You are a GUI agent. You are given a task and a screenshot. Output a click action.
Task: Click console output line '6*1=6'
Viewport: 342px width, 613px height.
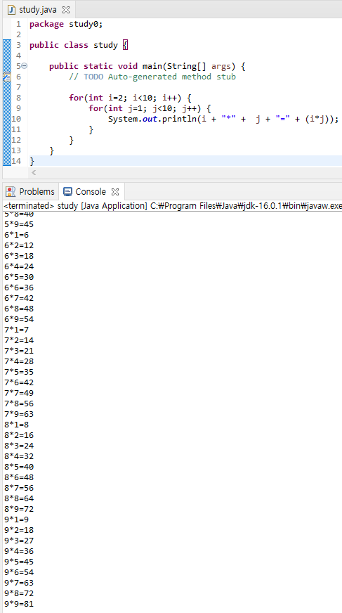(x=16, y=235)
